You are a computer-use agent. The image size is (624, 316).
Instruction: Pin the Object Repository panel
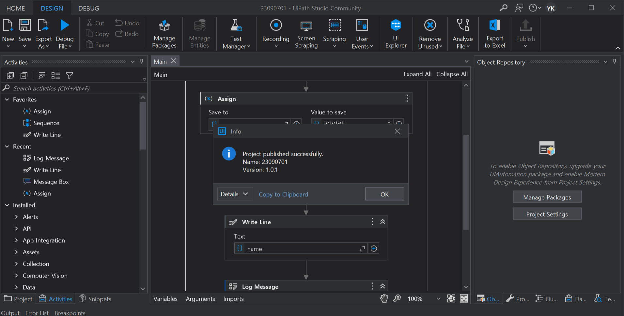pyautogui.click(x=615, y=61)
